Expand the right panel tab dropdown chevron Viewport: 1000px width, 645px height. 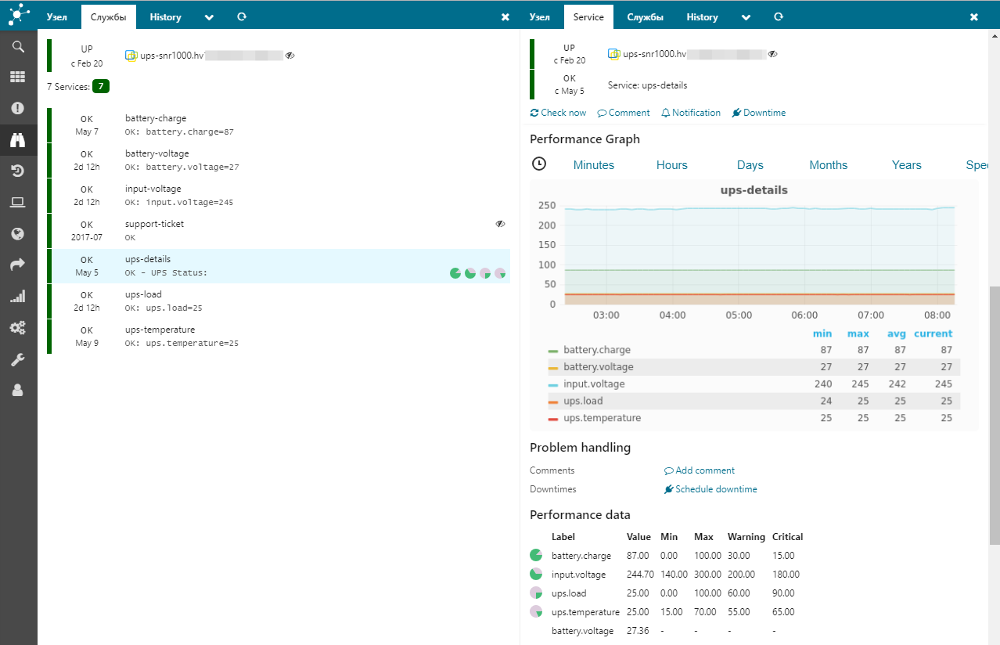[746, 17]
